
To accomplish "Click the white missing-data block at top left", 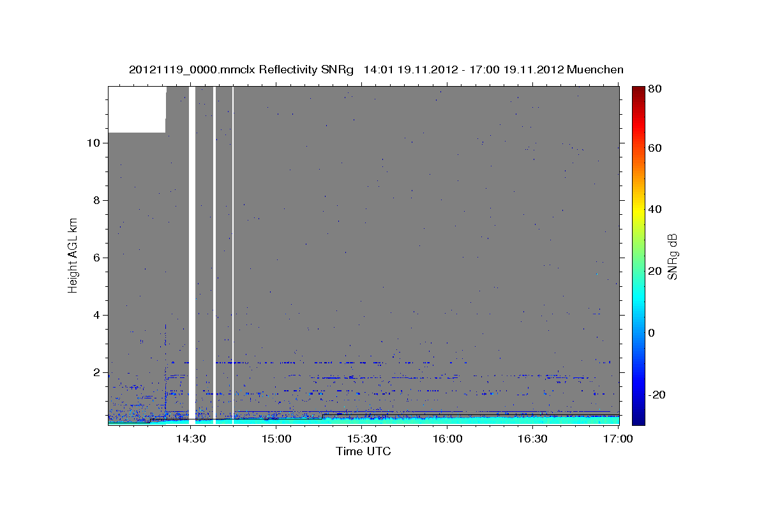I will point(137,110).
